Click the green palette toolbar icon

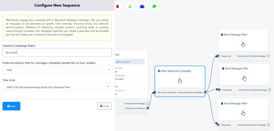[x=154, y=6]
